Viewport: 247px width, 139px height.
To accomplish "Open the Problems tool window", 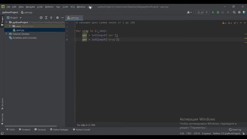I will point(25,130).
